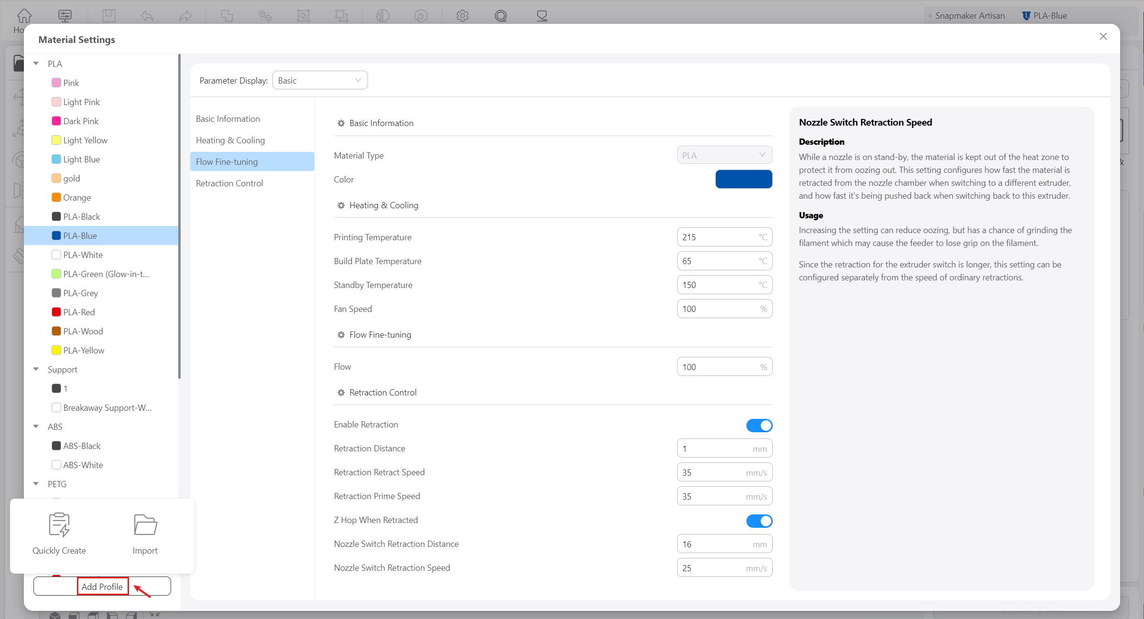Switch to the Retraction Control section tab
Image resolution: width=1144 pixels, height=619 pixels.
pyautogui.click(x=252, y=183)
